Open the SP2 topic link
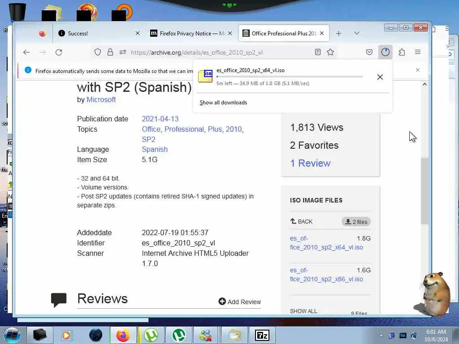 click(148, 140)
